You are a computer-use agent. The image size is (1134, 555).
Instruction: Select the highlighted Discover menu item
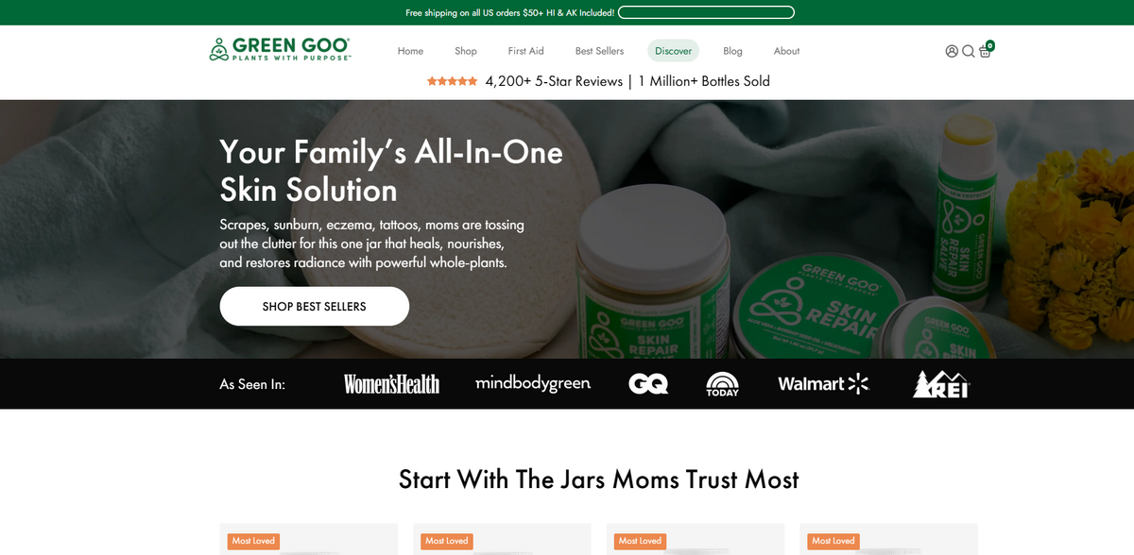click(674, 51)
